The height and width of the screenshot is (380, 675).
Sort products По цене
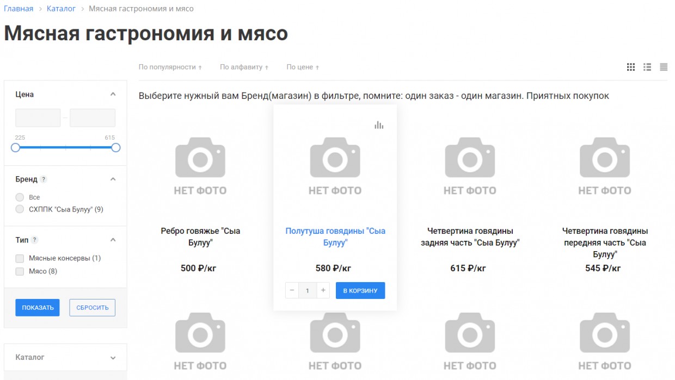tap(303, 67)
